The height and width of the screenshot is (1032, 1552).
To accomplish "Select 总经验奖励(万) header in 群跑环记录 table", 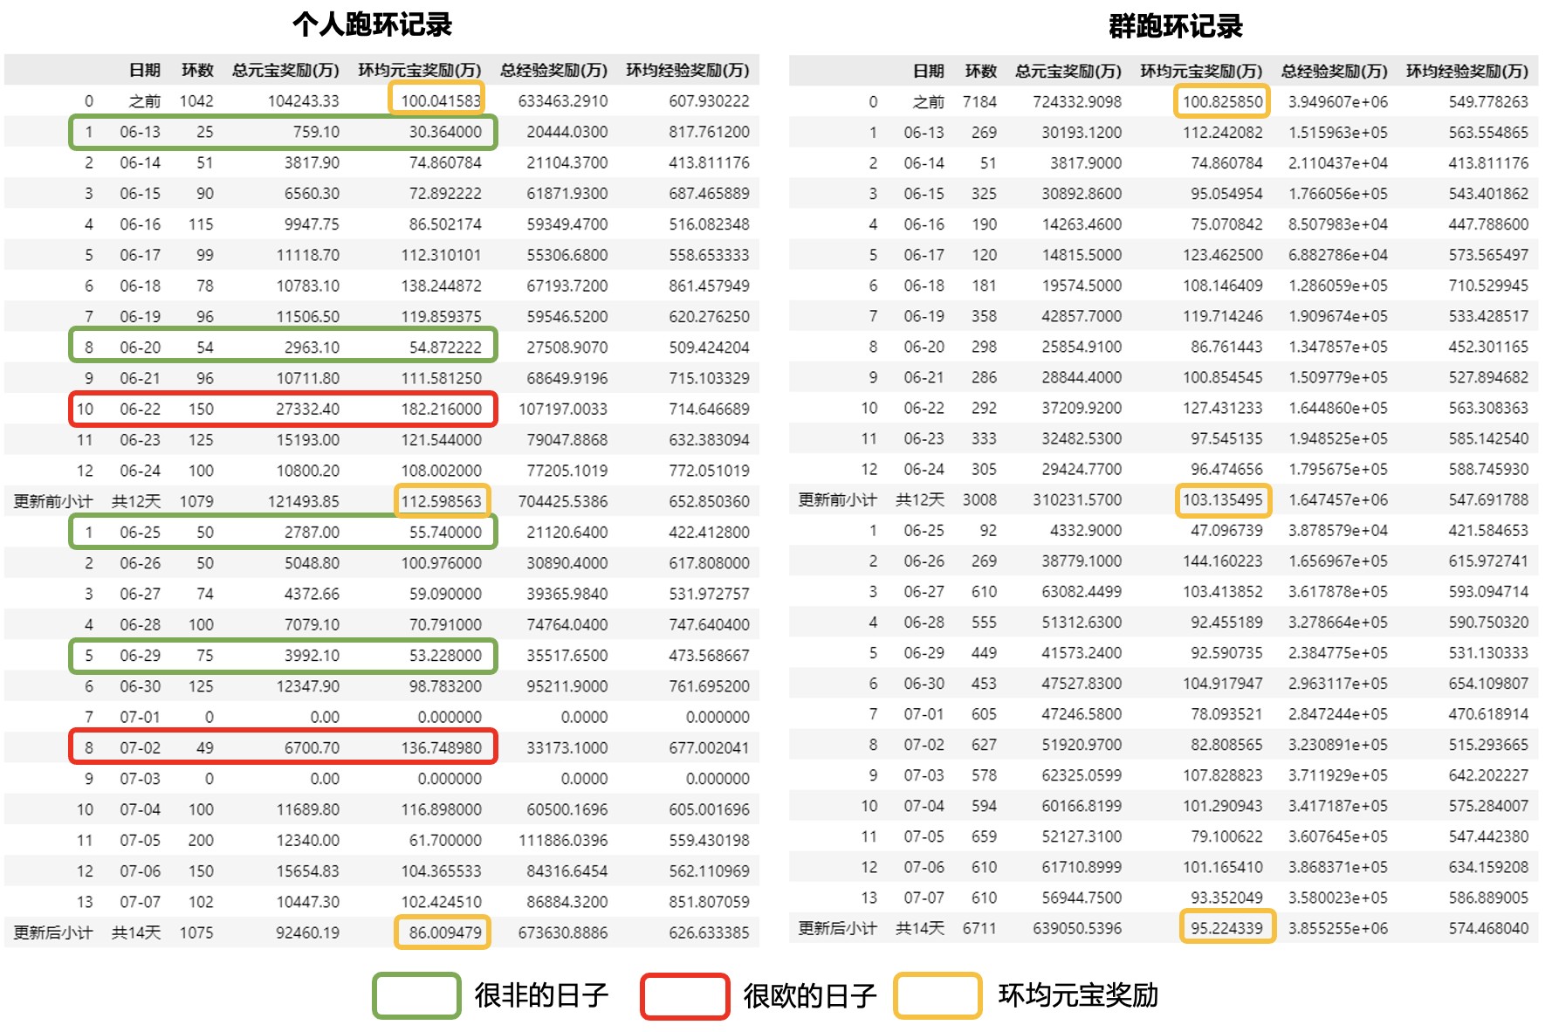I will pyautogui.click(x=1335, y=71).
